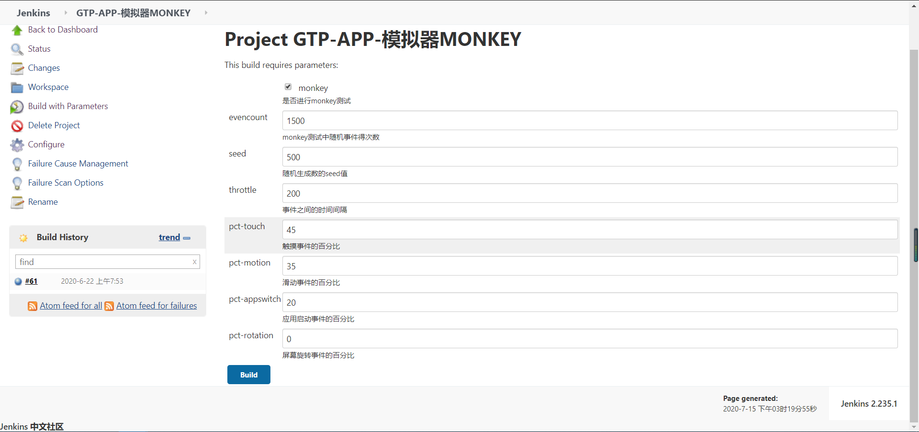Click Jenkins breadcrumb home link
Screen dimensions: 919x432
point(34,13)
